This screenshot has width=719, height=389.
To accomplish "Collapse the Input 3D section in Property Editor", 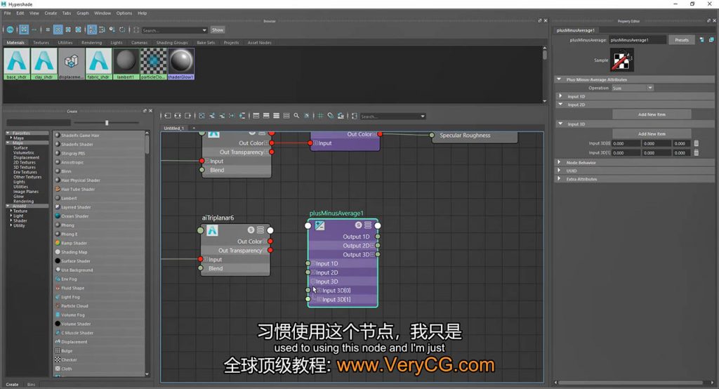I will pyautogui.click(x=560, y=124).
